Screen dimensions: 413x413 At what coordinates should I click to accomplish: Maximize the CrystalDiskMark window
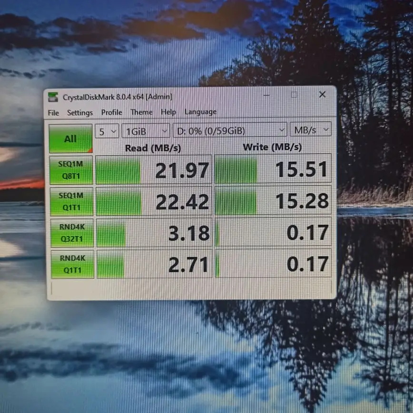click(x=294, y=95)
